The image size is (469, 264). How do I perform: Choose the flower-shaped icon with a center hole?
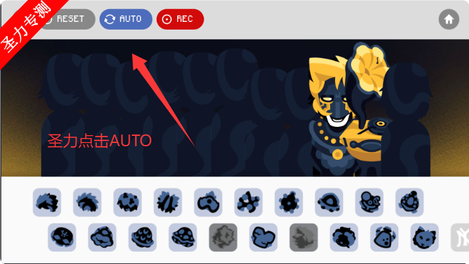point(289,202)
